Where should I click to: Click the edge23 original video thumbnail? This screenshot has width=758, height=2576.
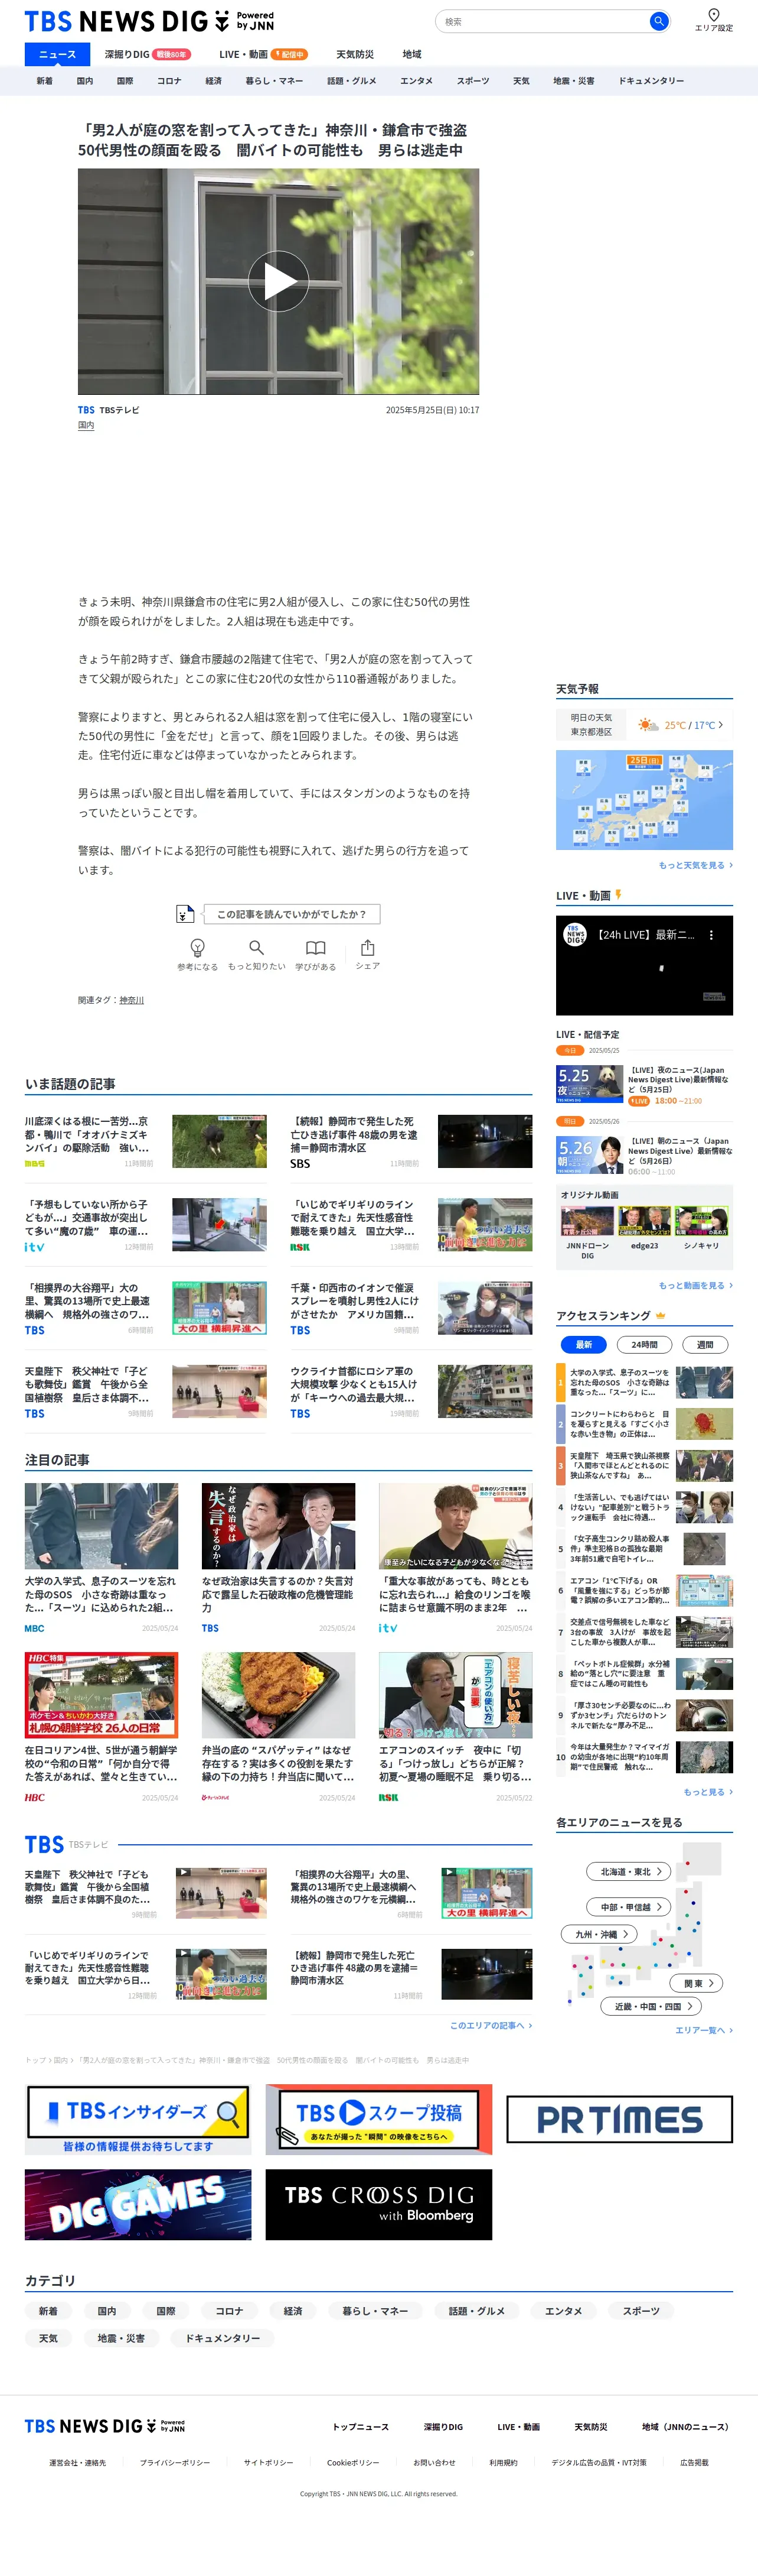[x=644, y=1221]
